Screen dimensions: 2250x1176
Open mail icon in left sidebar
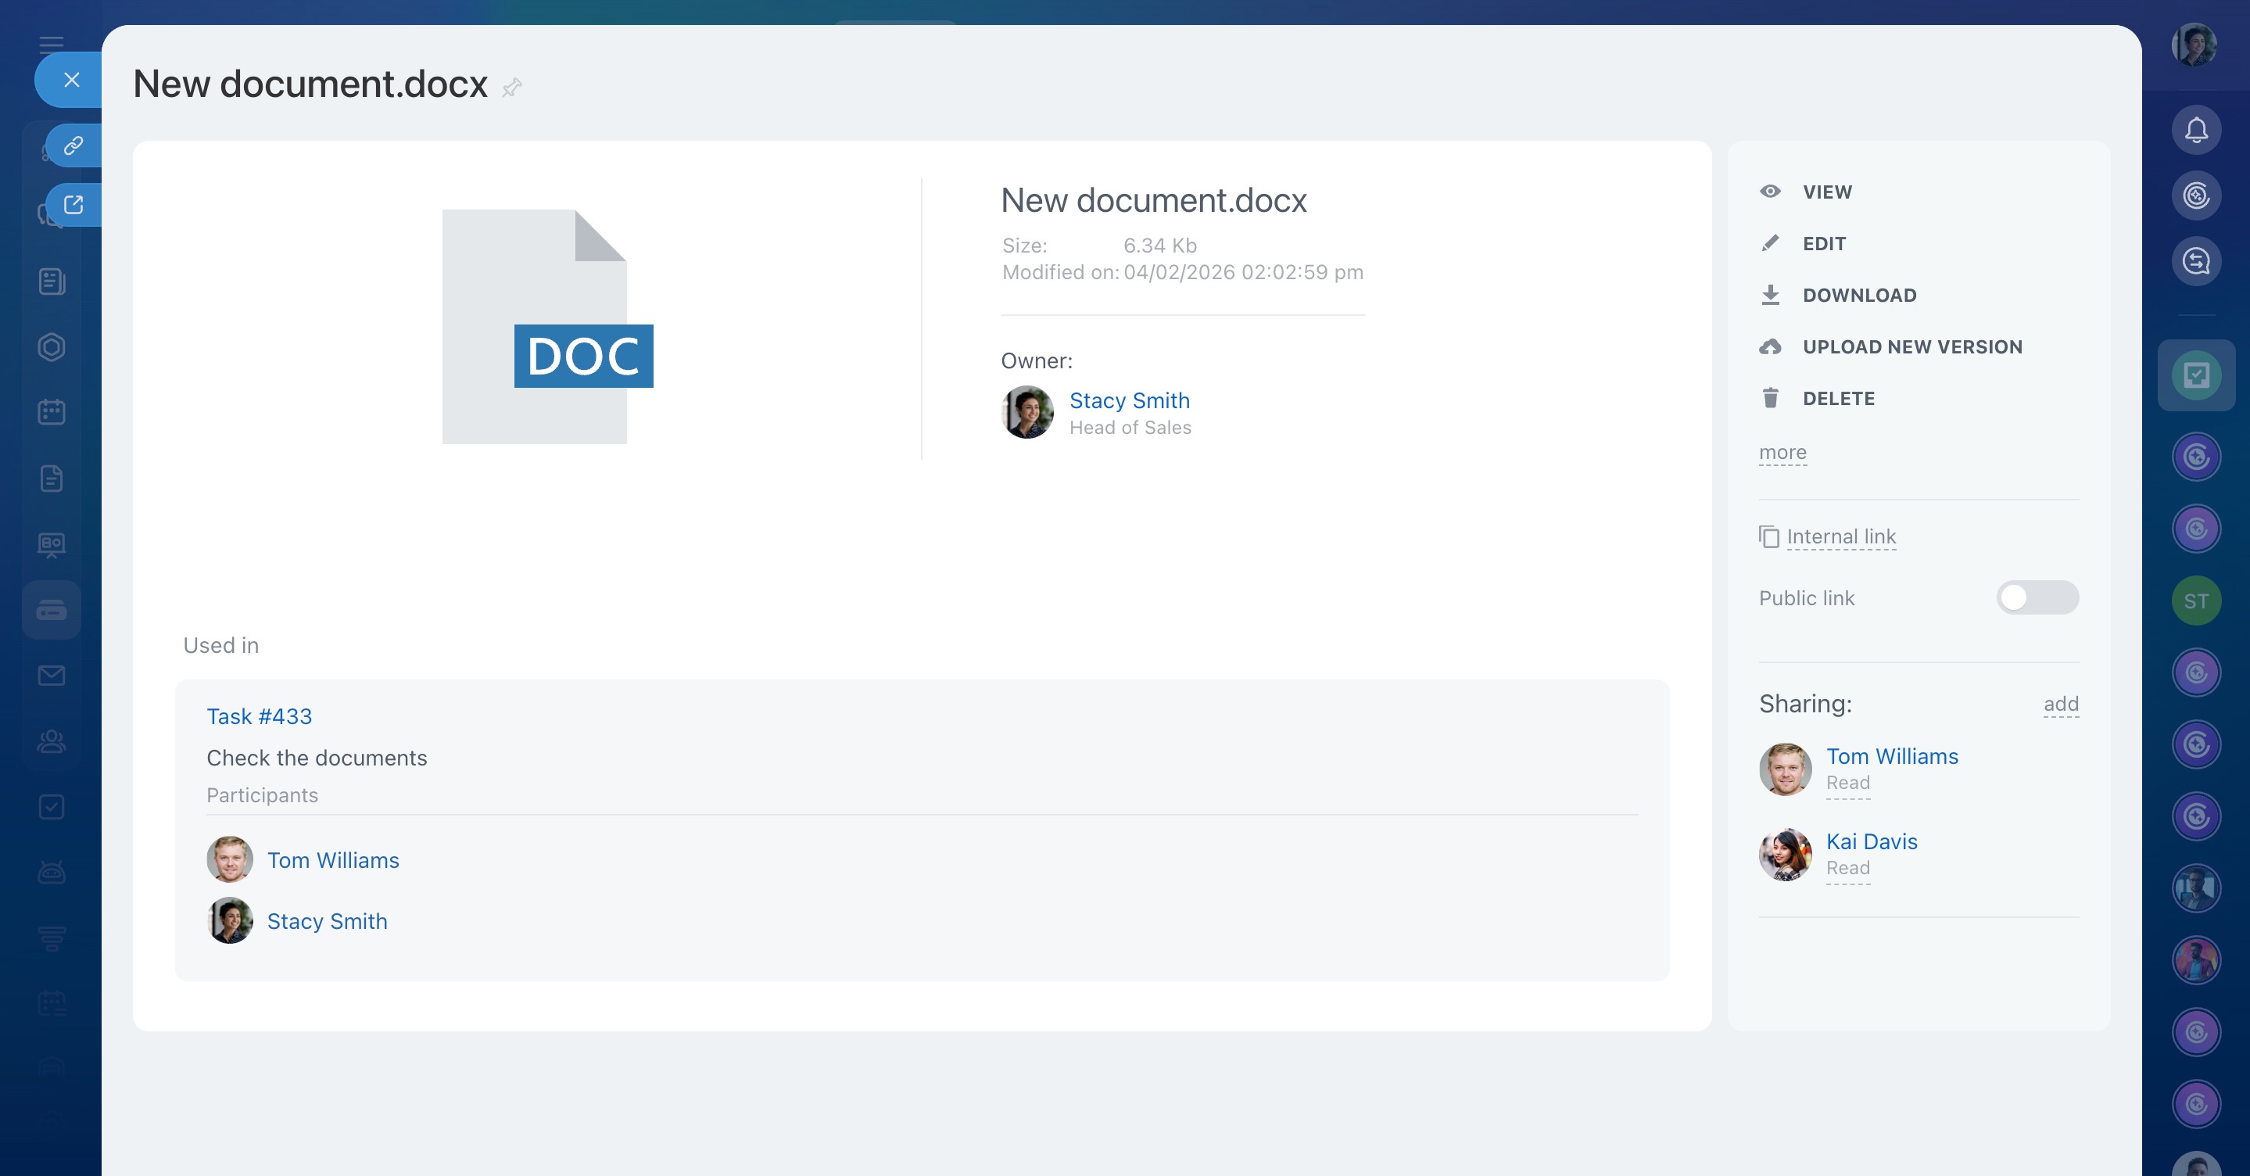coord(52,676)
